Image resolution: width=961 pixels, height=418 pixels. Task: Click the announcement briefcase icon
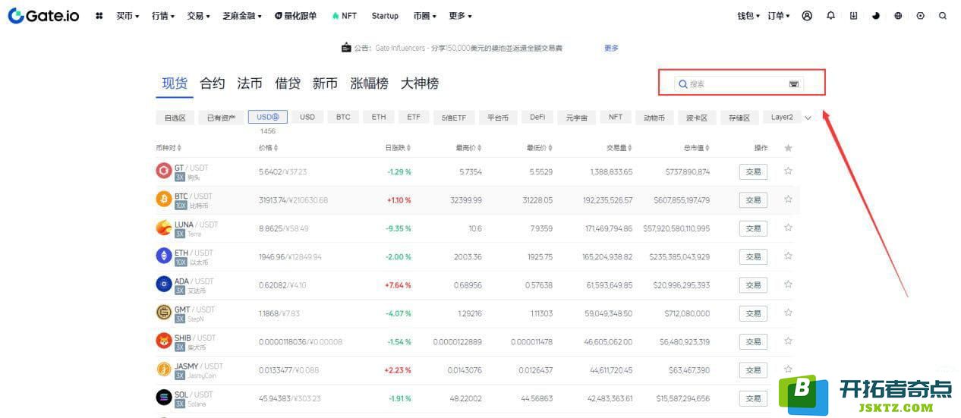(346, 48)
